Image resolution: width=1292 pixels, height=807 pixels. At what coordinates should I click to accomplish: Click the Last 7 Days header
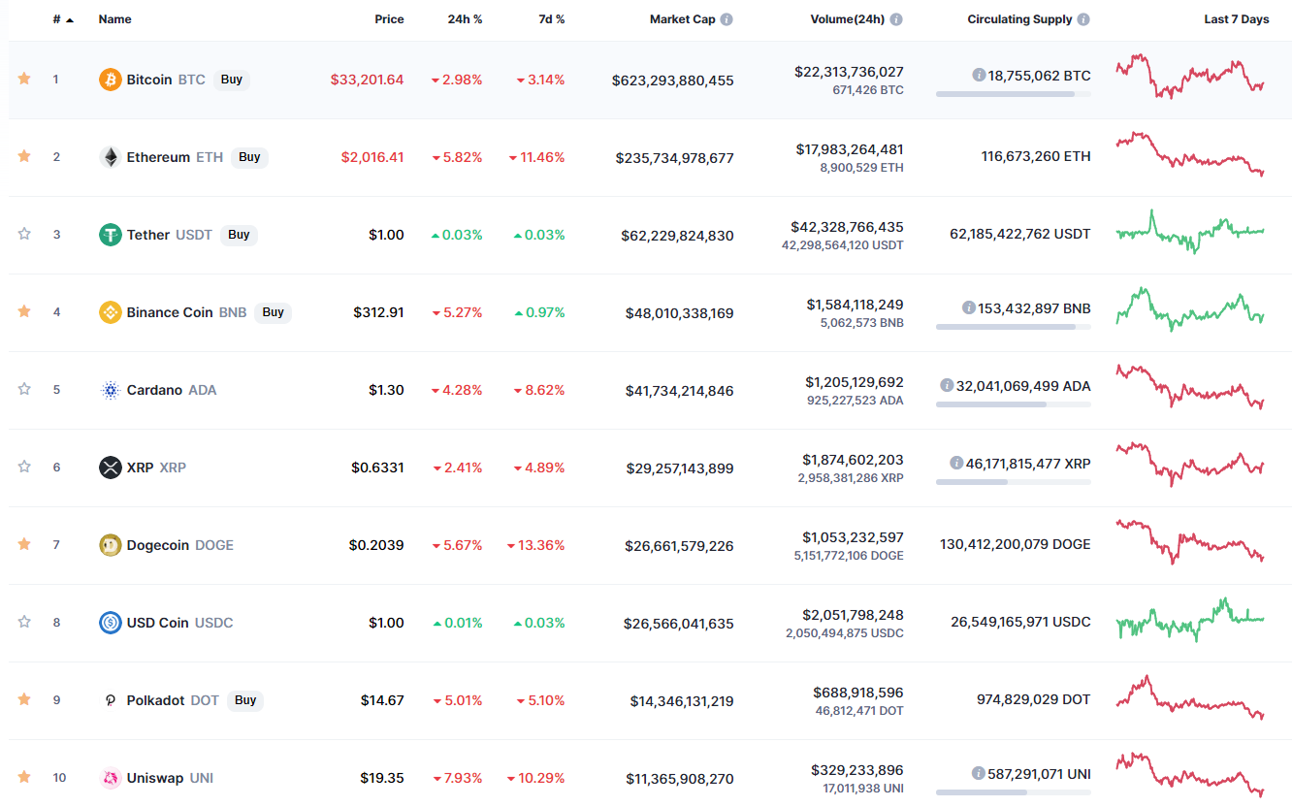click(1237, 19)
